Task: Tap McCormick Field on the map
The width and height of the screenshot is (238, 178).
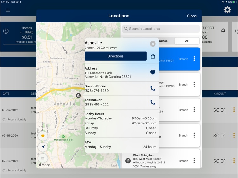Action: (x=63, y=138)
